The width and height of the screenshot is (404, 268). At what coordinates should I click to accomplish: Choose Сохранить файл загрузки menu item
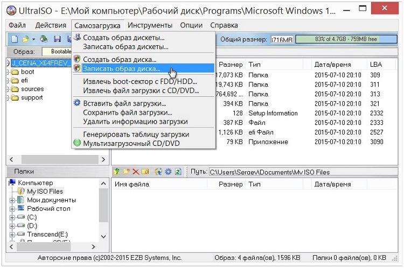143,112
